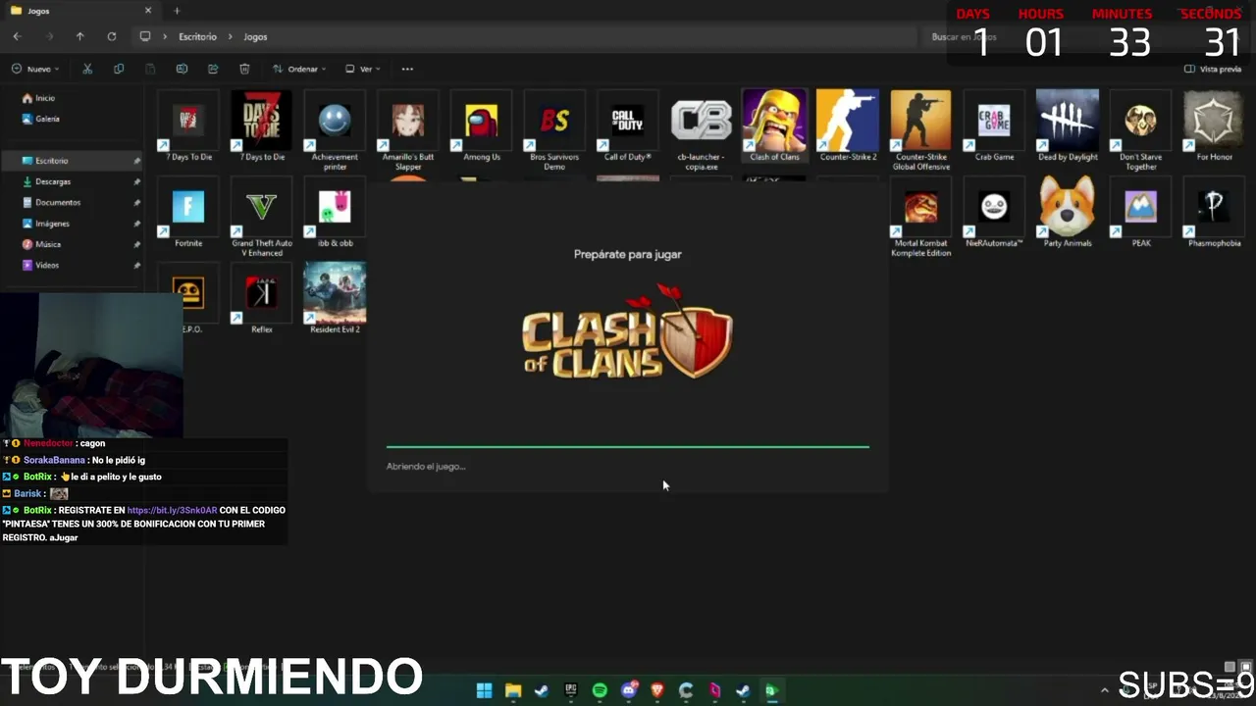Open the three-dots more options menu
Image resolution: width=1256 pixels, height=706 pixels.
tap(407, 69)
